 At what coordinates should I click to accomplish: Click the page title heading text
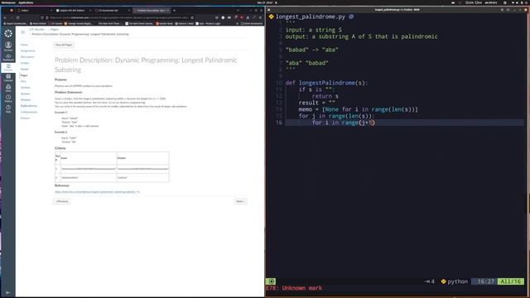click(x=146, y=65)
